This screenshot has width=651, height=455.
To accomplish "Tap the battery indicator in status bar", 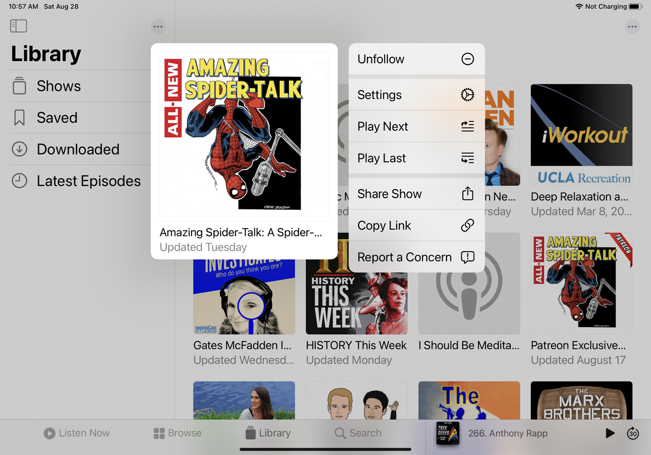I will 636,7.
